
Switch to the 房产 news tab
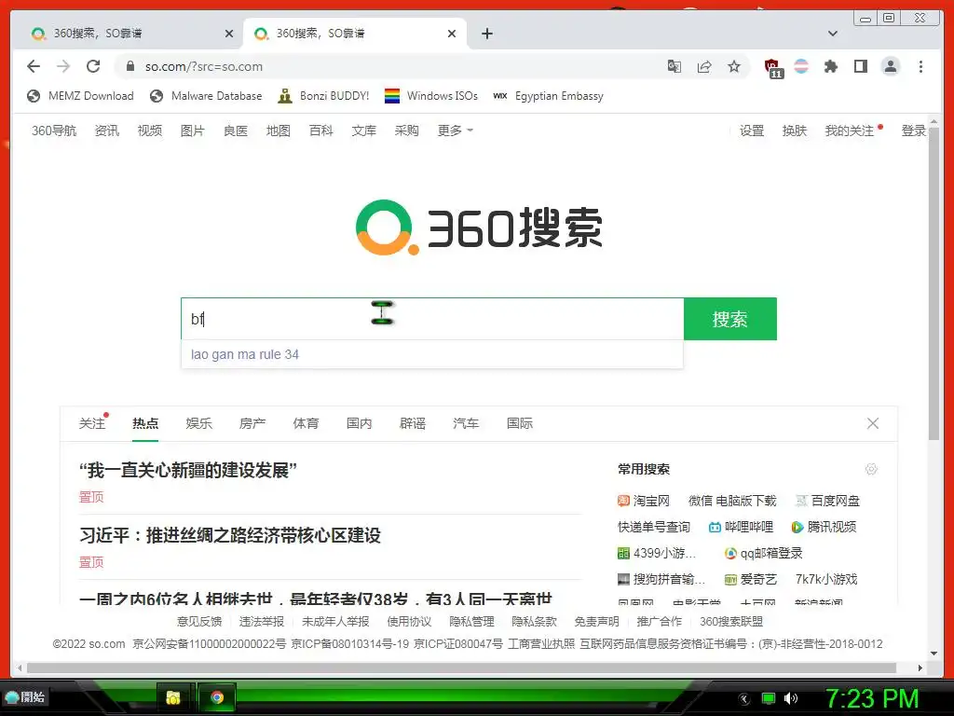pyautogui.click(x=252, y=423)
